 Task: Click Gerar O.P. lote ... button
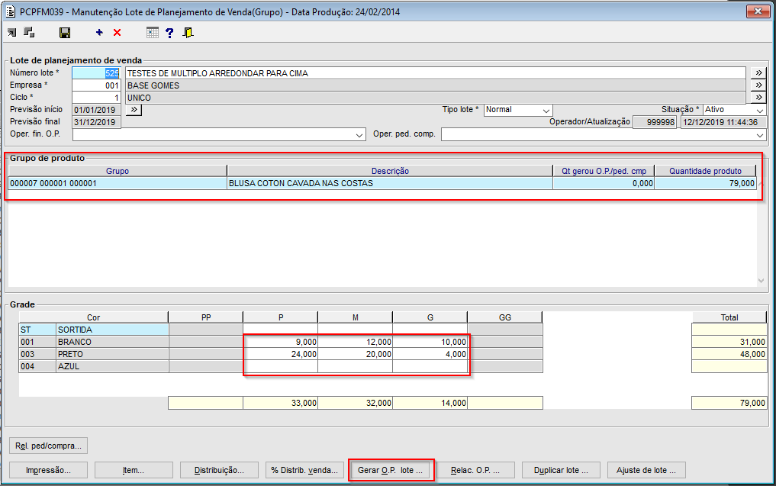(x=391, y=470)
